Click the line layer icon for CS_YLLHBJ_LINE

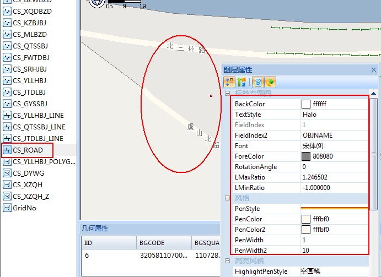[x=7, y=115]
